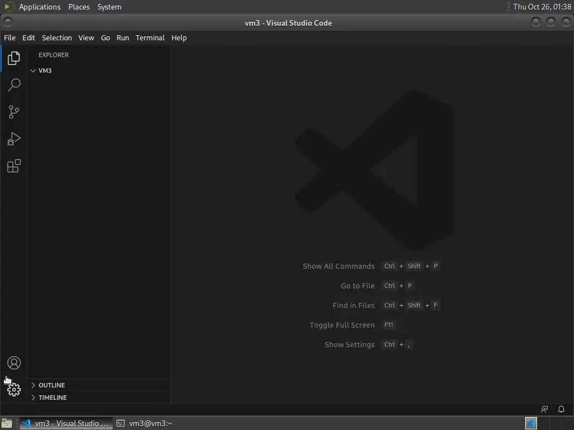The height and width of the screenshot is (430, 574).
Task: Click the top panel Applications logo icon
Action: click(9, 7)
